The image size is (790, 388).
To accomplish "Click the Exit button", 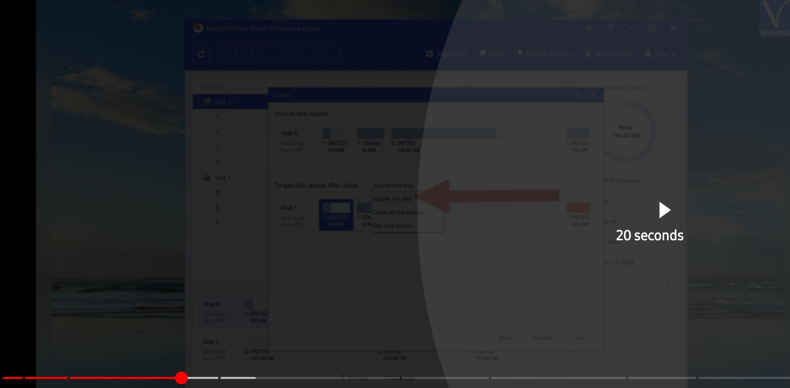I will [580, 338].
